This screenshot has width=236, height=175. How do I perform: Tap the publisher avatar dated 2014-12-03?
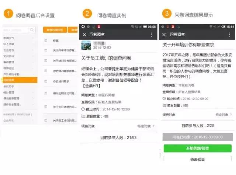(x=86, y=45)
